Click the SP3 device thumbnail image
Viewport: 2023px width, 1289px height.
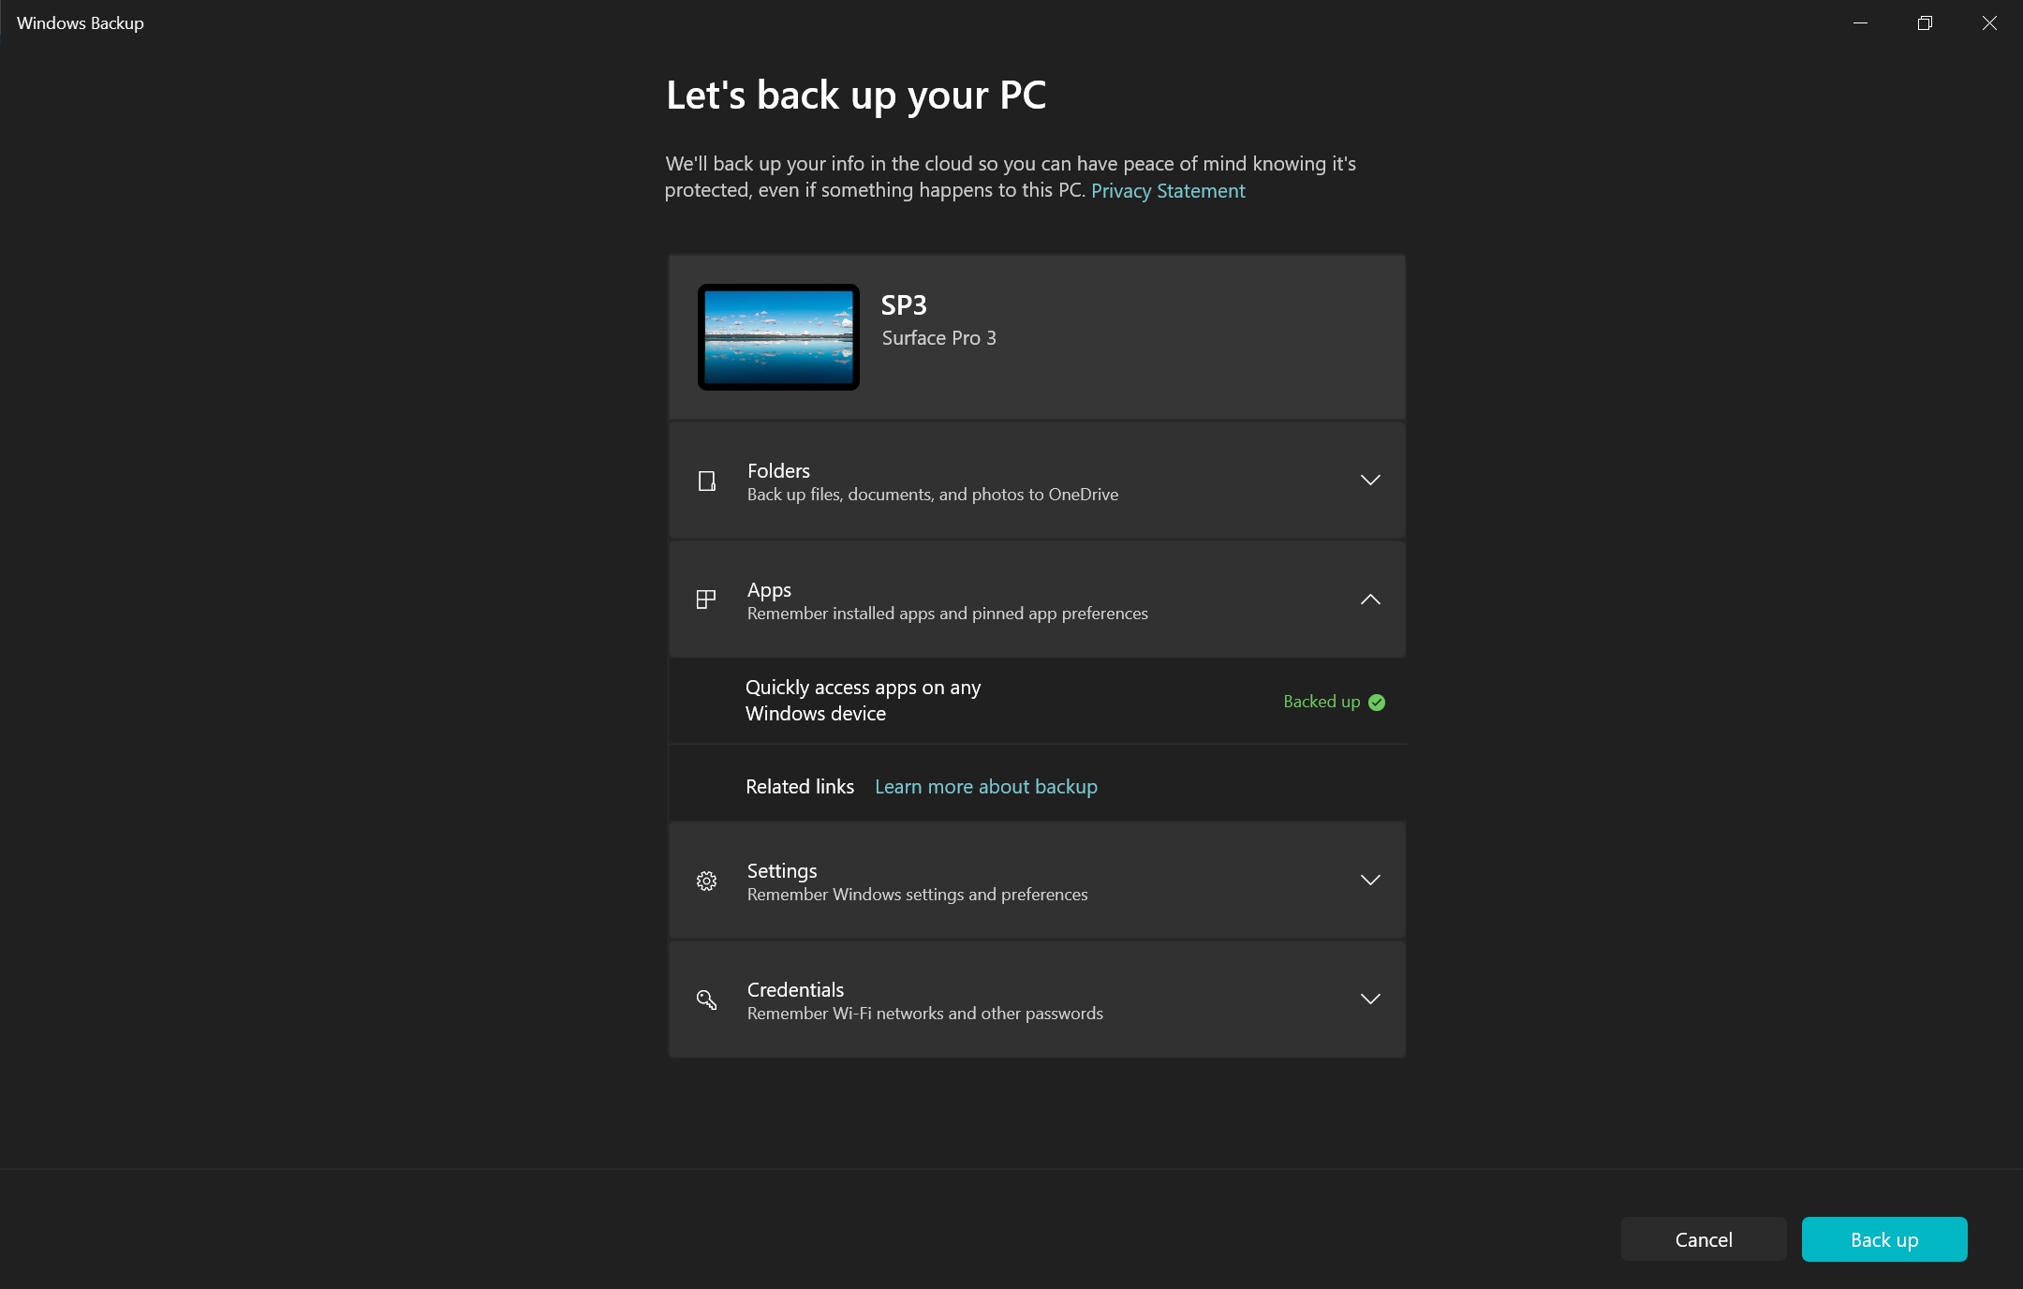click(778, 337)
